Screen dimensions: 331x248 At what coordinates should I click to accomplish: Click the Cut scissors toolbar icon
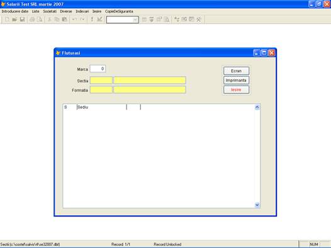point(50,20)
